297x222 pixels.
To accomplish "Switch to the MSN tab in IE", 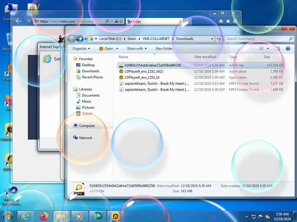I will pos(154,22).
